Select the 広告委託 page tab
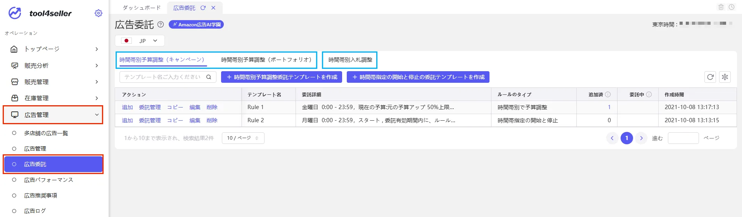 click(x=184, y=8)
